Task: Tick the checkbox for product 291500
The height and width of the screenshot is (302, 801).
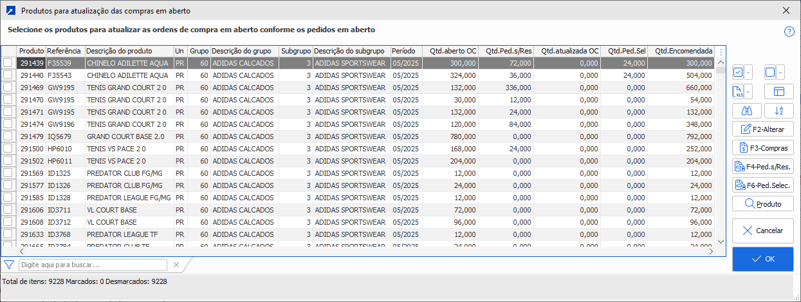Action: click(x=8, y=149)
